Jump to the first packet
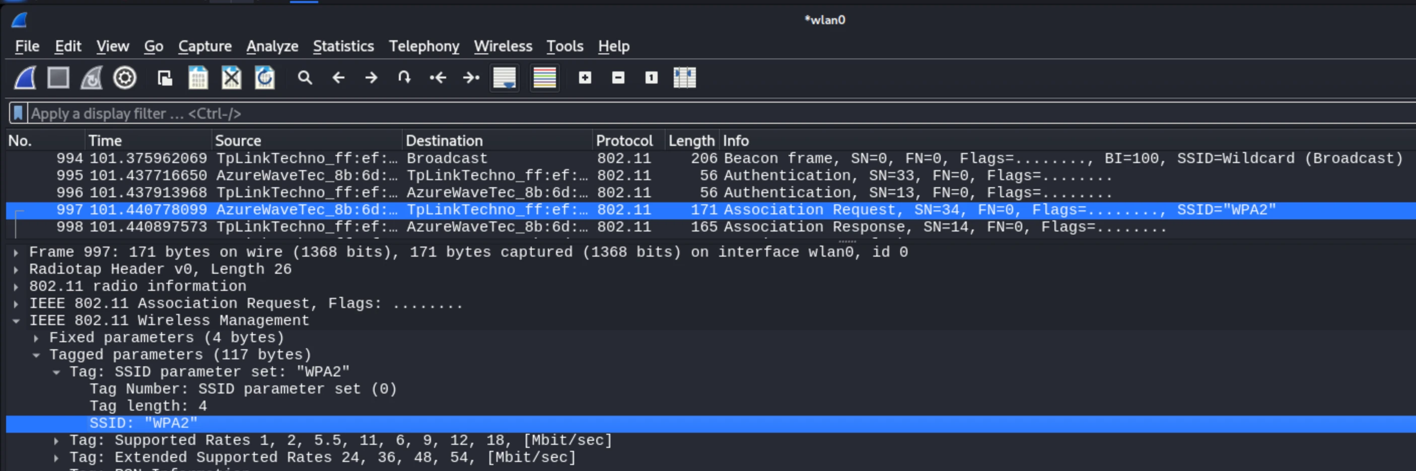The width and height of the screenshot is (1416, 471). tap(438, 77)
